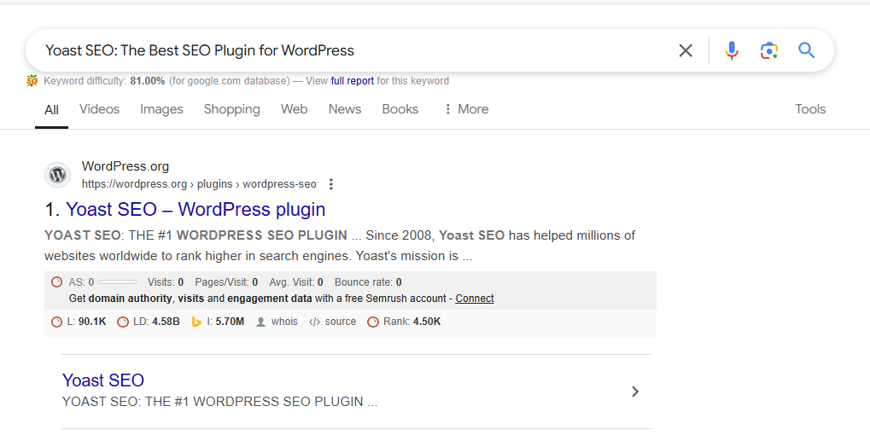Switch to the Images tab
The height and width of the screenshot is (441, 870).
pos(161,109)
